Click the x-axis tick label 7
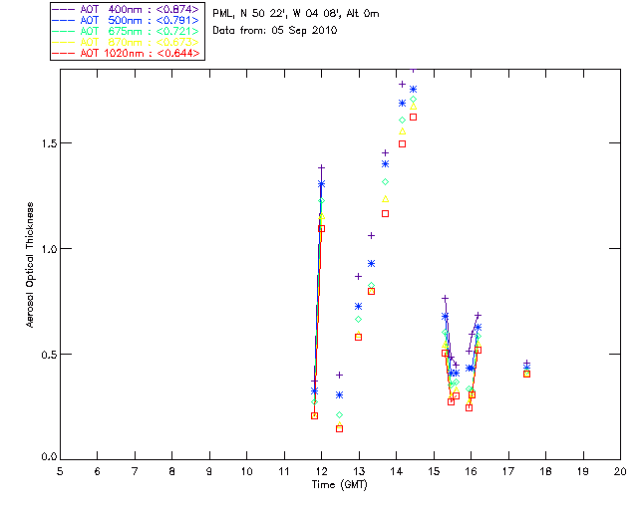Screen dimensions: 638x510 [135, 471]
